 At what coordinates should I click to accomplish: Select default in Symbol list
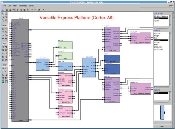coord(161,93)
